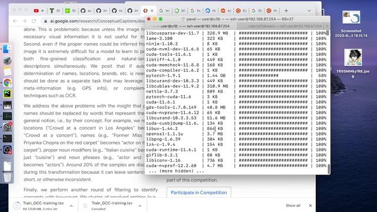Open the Terminal app in Dock

tap(7, 138)
